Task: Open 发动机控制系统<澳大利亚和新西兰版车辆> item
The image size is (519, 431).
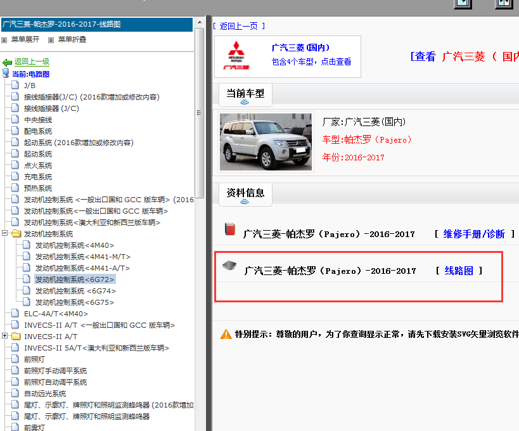Action: [x=92, y=222]
